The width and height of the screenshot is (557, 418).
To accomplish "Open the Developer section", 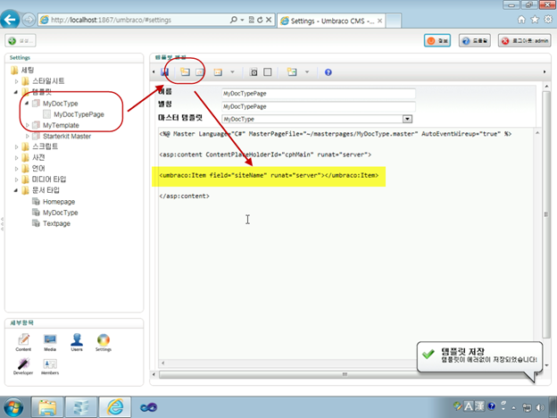I will (x=23, y=366).
